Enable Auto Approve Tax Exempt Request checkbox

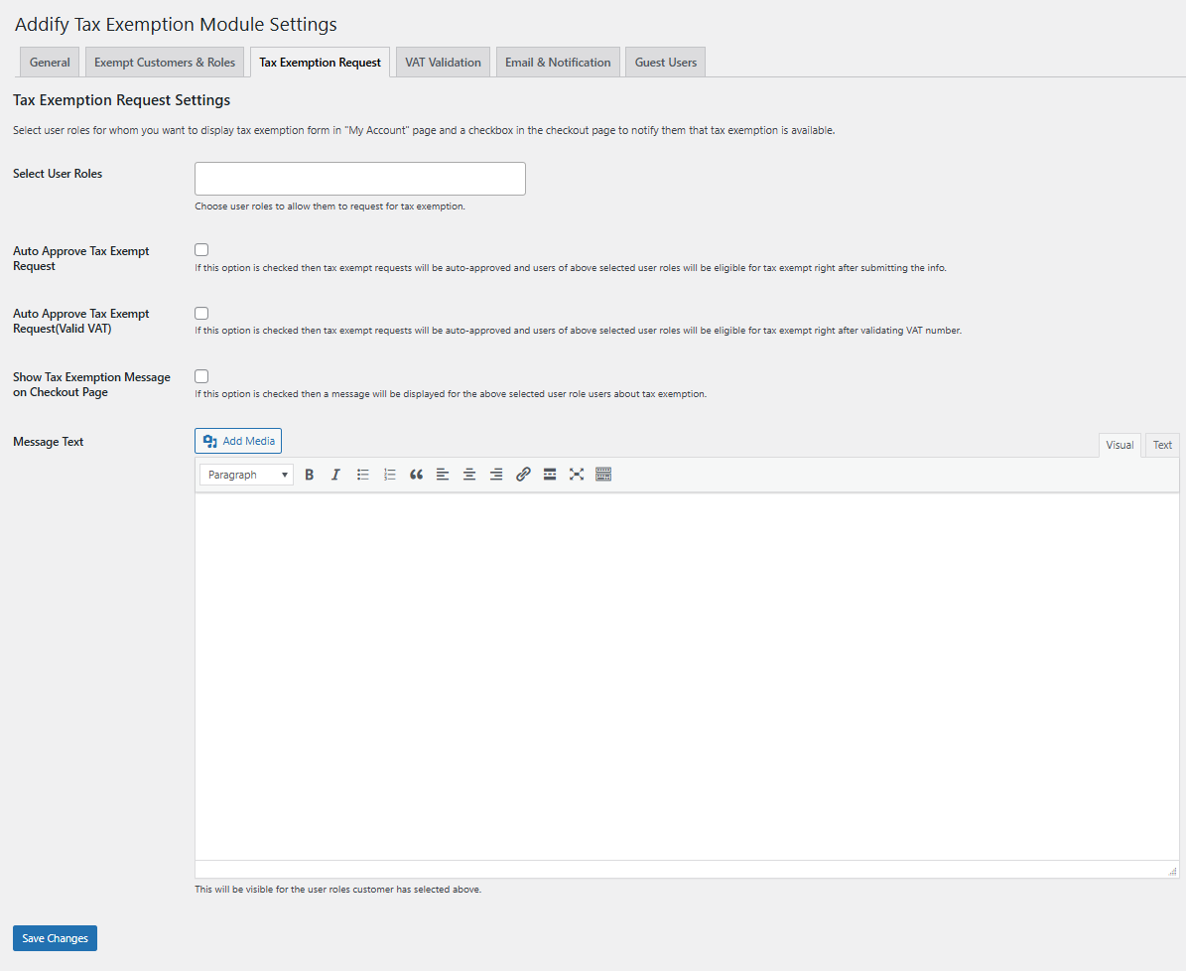[201, 250]
